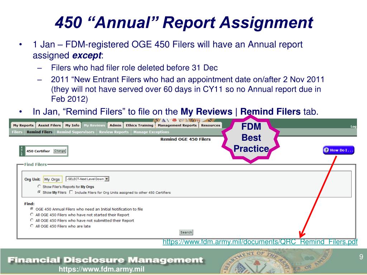Open the My Reports tab
This screenshot has height=275, width=367.
[23, 125]
